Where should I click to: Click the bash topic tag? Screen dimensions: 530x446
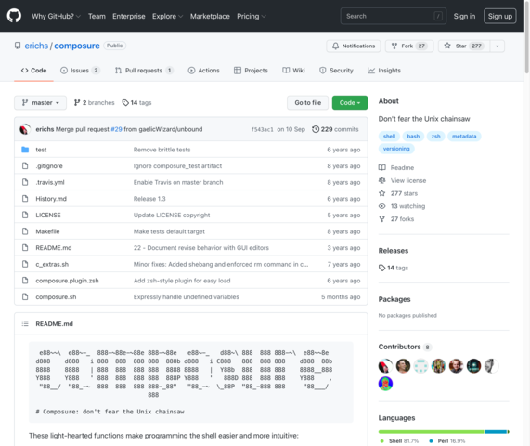pos(413,136)
